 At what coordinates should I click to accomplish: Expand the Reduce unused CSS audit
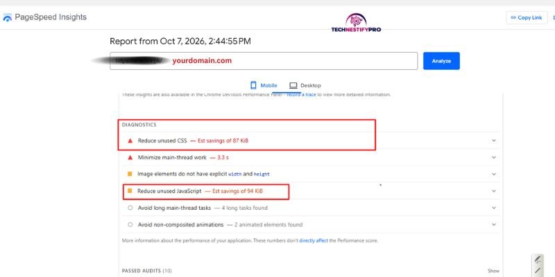click(309, 141)
